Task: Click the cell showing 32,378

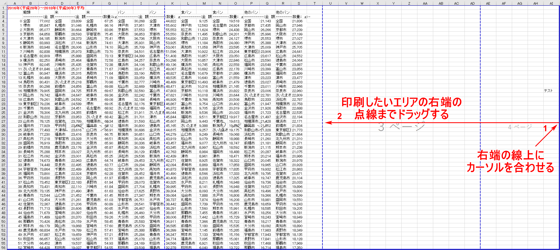Action: [x=173, y=248]
